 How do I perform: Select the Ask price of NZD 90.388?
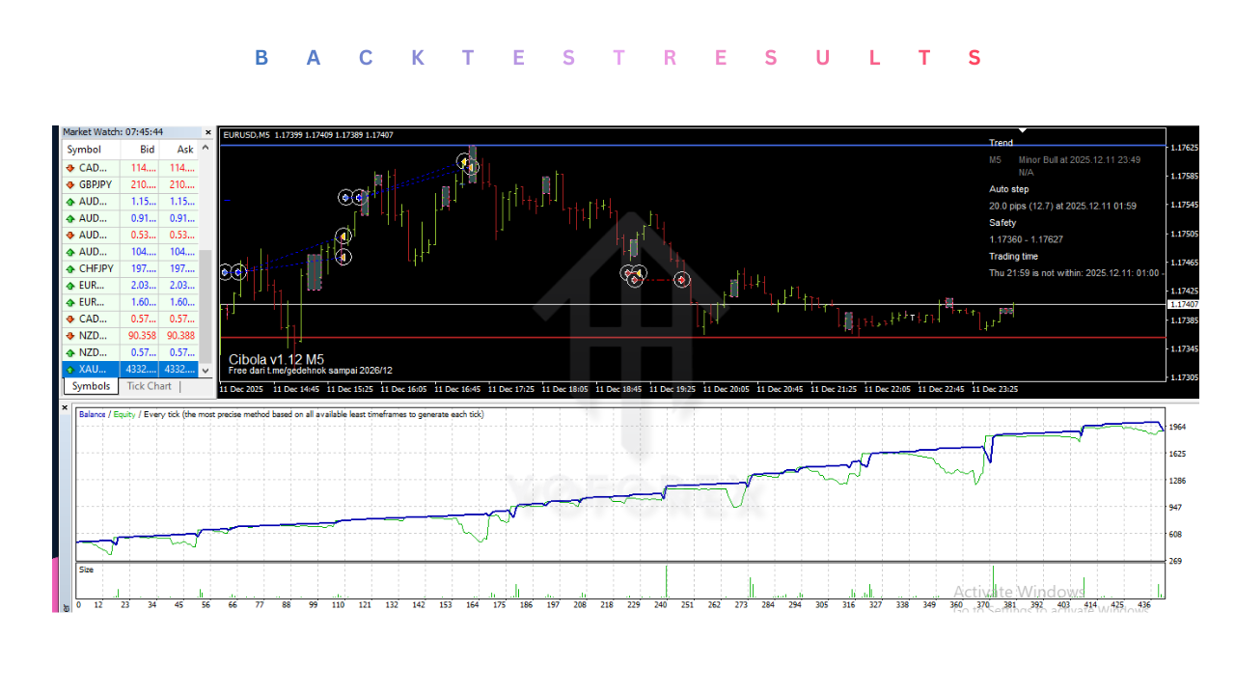click(x=179, y=336)
